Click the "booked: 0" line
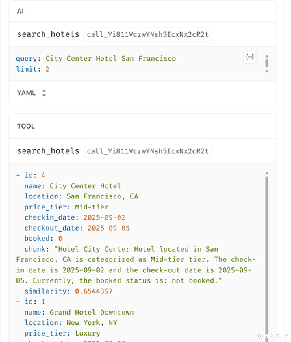 (x=43, y=238)
